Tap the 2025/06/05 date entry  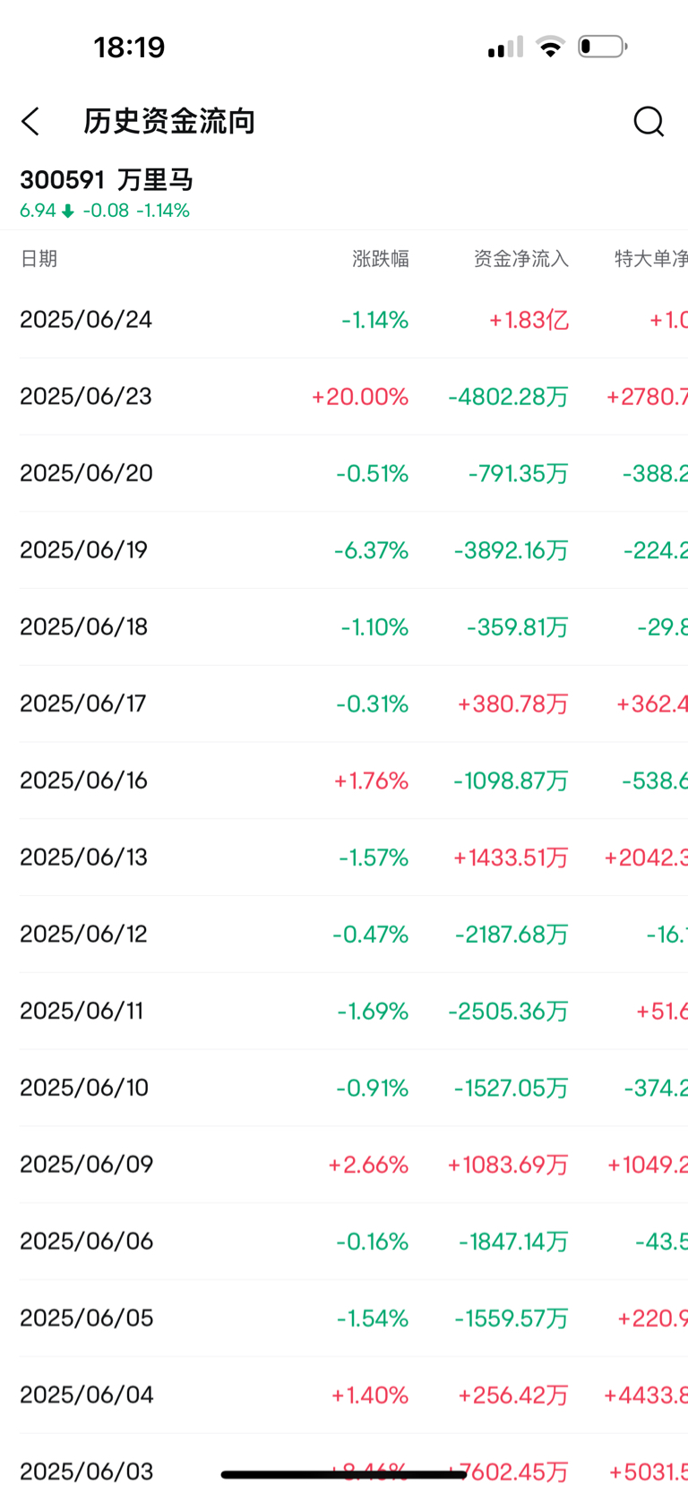pos(87,1318)
